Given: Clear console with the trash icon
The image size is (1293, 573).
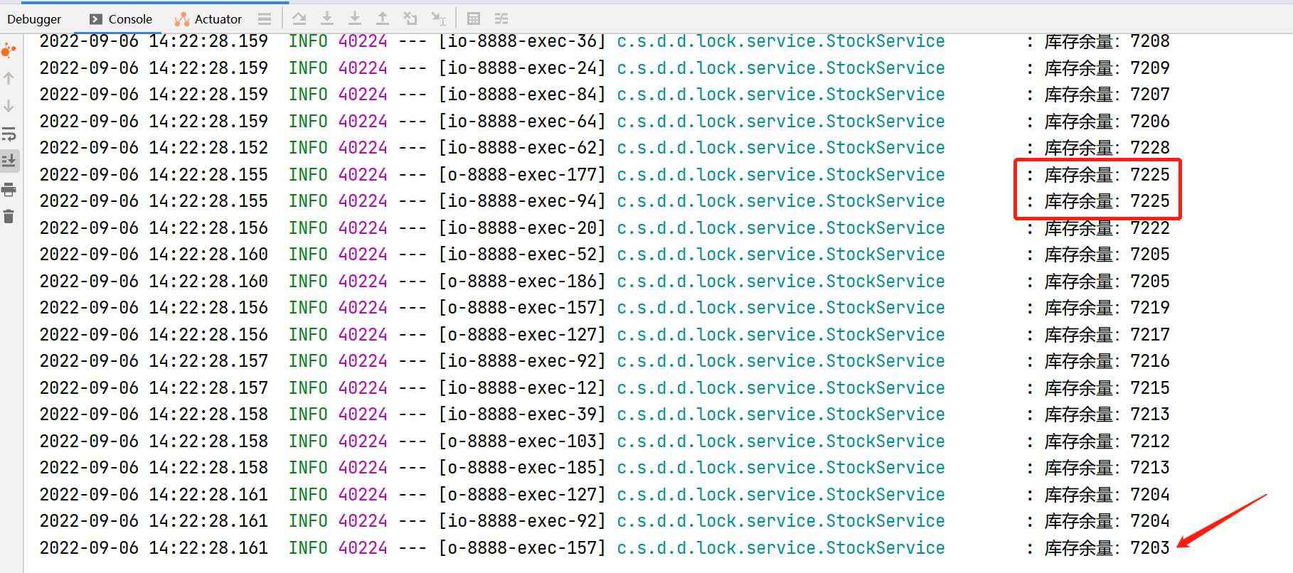Looking at the screenshot, I should pyautogui.click(x=9, y=217).
